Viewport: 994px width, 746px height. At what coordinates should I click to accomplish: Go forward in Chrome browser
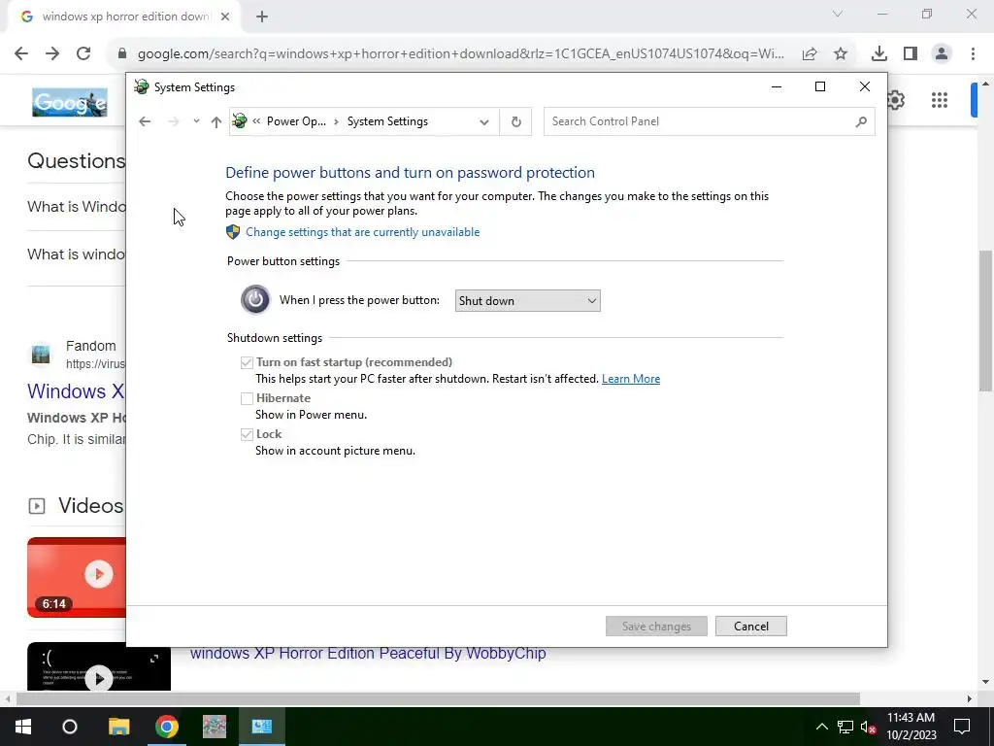[x=52, y=53]
